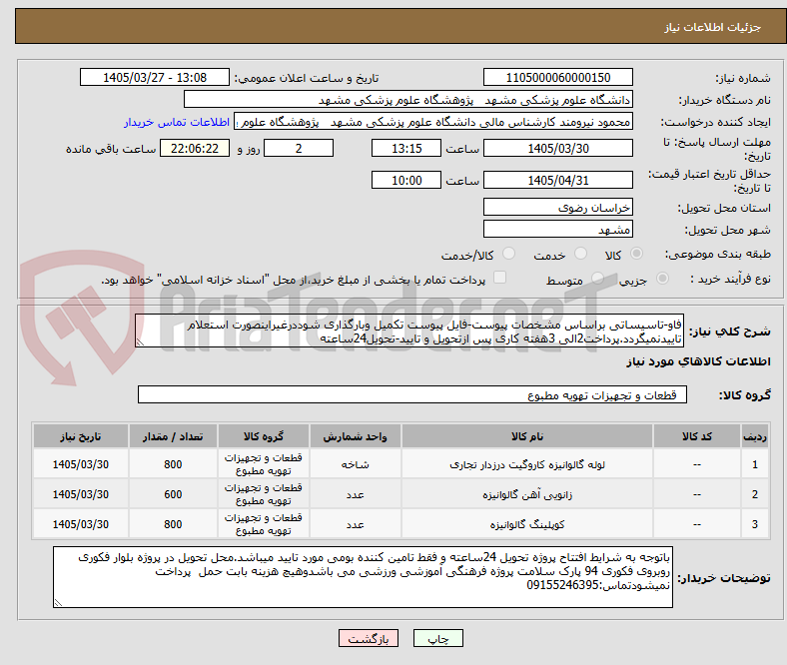Click the اطلاعات کالاهای مورد نیاز section heading

point(698,361)
